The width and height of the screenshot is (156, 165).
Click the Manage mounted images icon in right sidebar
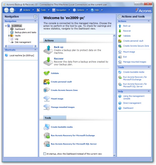pos(120,62)
